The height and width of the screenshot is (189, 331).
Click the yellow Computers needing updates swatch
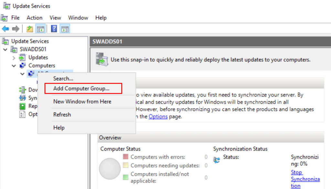[x=126, y=165]
